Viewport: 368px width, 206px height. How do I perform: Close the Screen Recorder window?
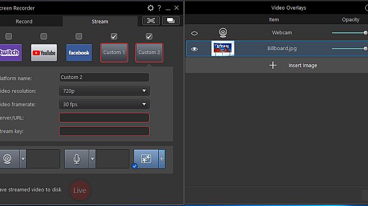[x=177, y=8]
